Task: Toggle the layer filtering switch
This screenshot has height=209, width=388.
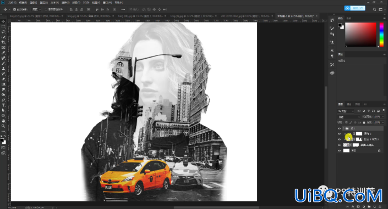Action: click(384, 111)
